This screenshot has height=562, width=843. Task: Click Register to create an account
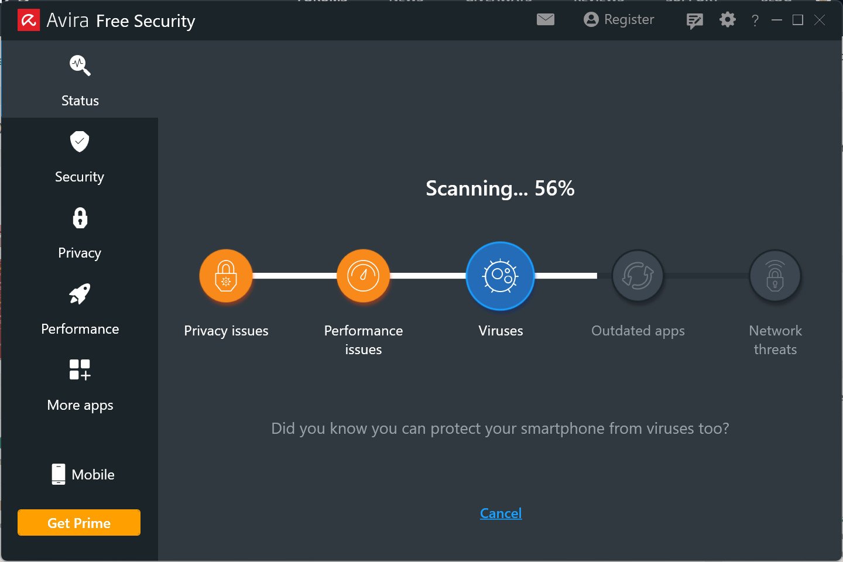619,20
